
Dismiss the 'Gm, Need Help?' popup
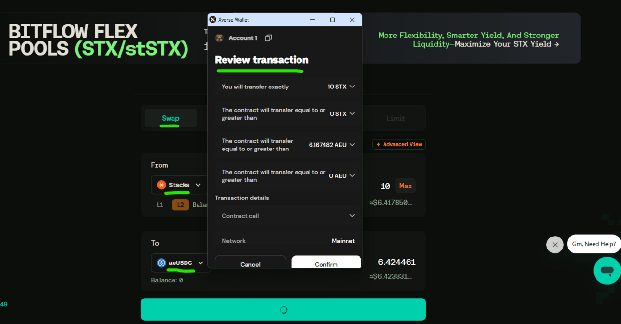[x=555, y=245]
